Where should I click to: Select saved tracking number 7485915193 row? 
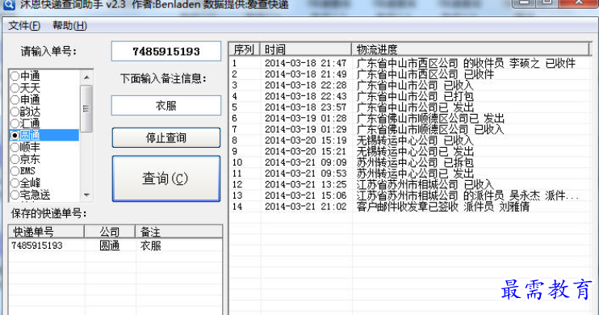click(x=115, y=246)
